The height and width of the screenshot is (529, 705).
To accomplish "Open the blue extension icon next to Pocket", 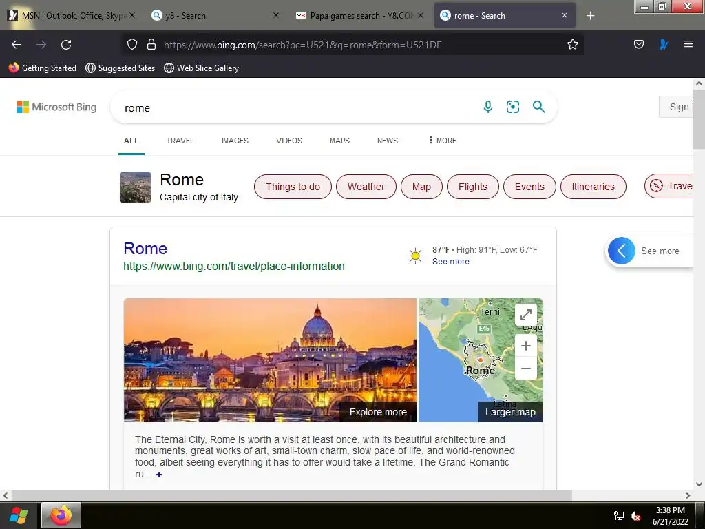I will pos(663,44).
